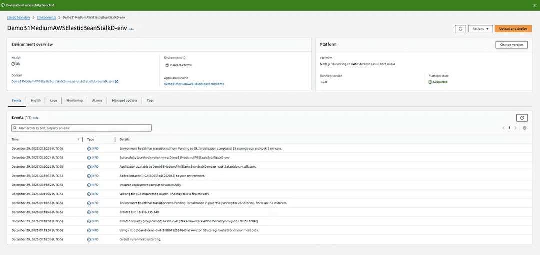Click the INFO icon in the 00:18:07 event row

point(89,230)
